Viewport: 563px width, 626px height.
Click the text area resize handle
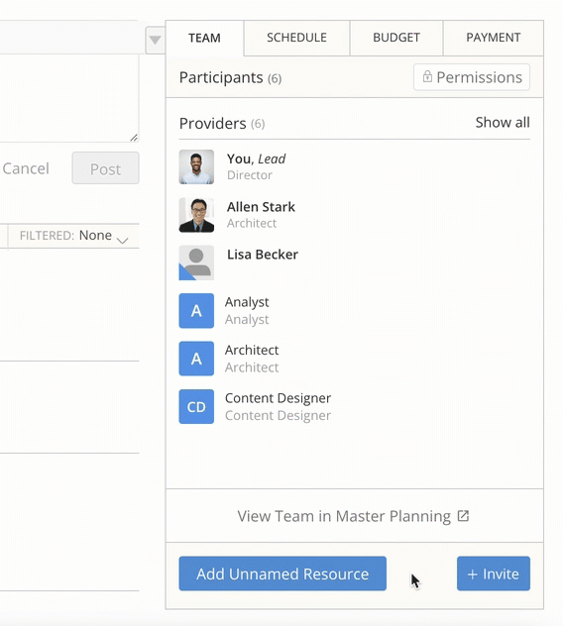click(134, 138)
